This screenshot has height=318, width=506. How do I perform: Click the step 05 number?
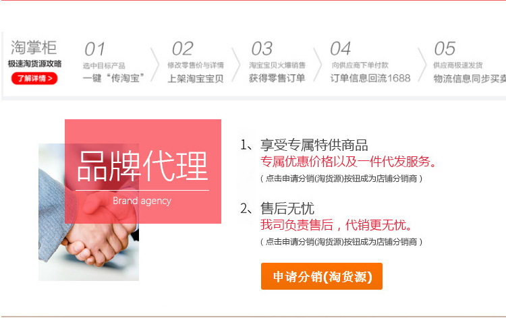[445, 49]
